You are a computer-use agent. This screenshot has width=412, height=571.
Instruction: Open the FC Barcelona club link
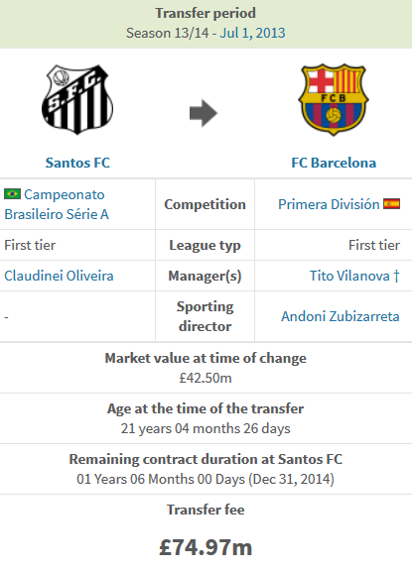coord(334,163)
